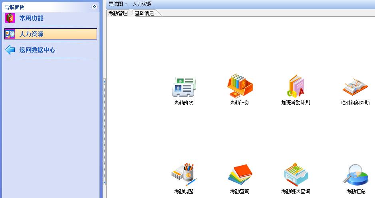Click the 人力资源 magnifier icon in sidebar
Screen dimensions: 375x198
10,34
